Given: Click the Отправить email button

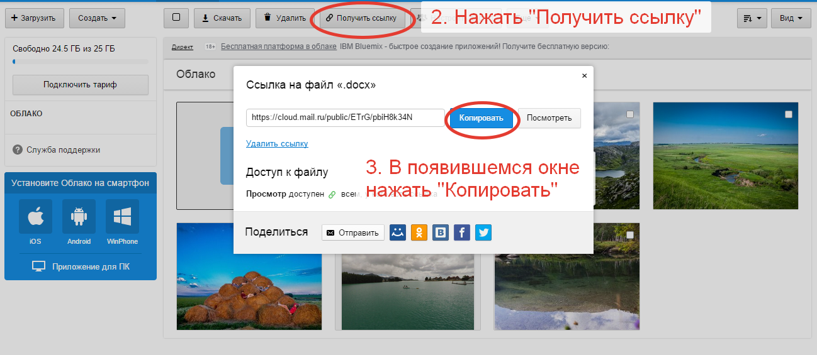Looking at the screenshot, I should [353, 232].
